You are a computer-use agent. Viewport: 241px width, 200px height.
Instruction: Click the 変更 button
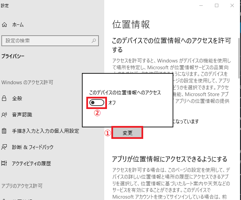127,133
